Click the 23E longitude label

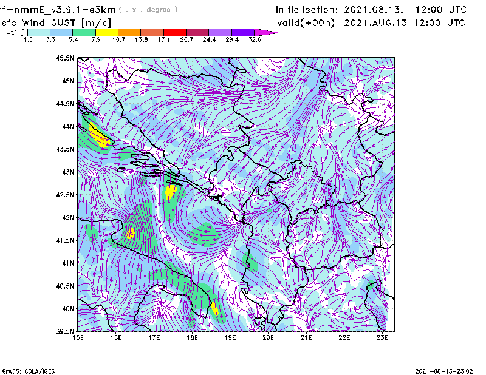point(382,337)
